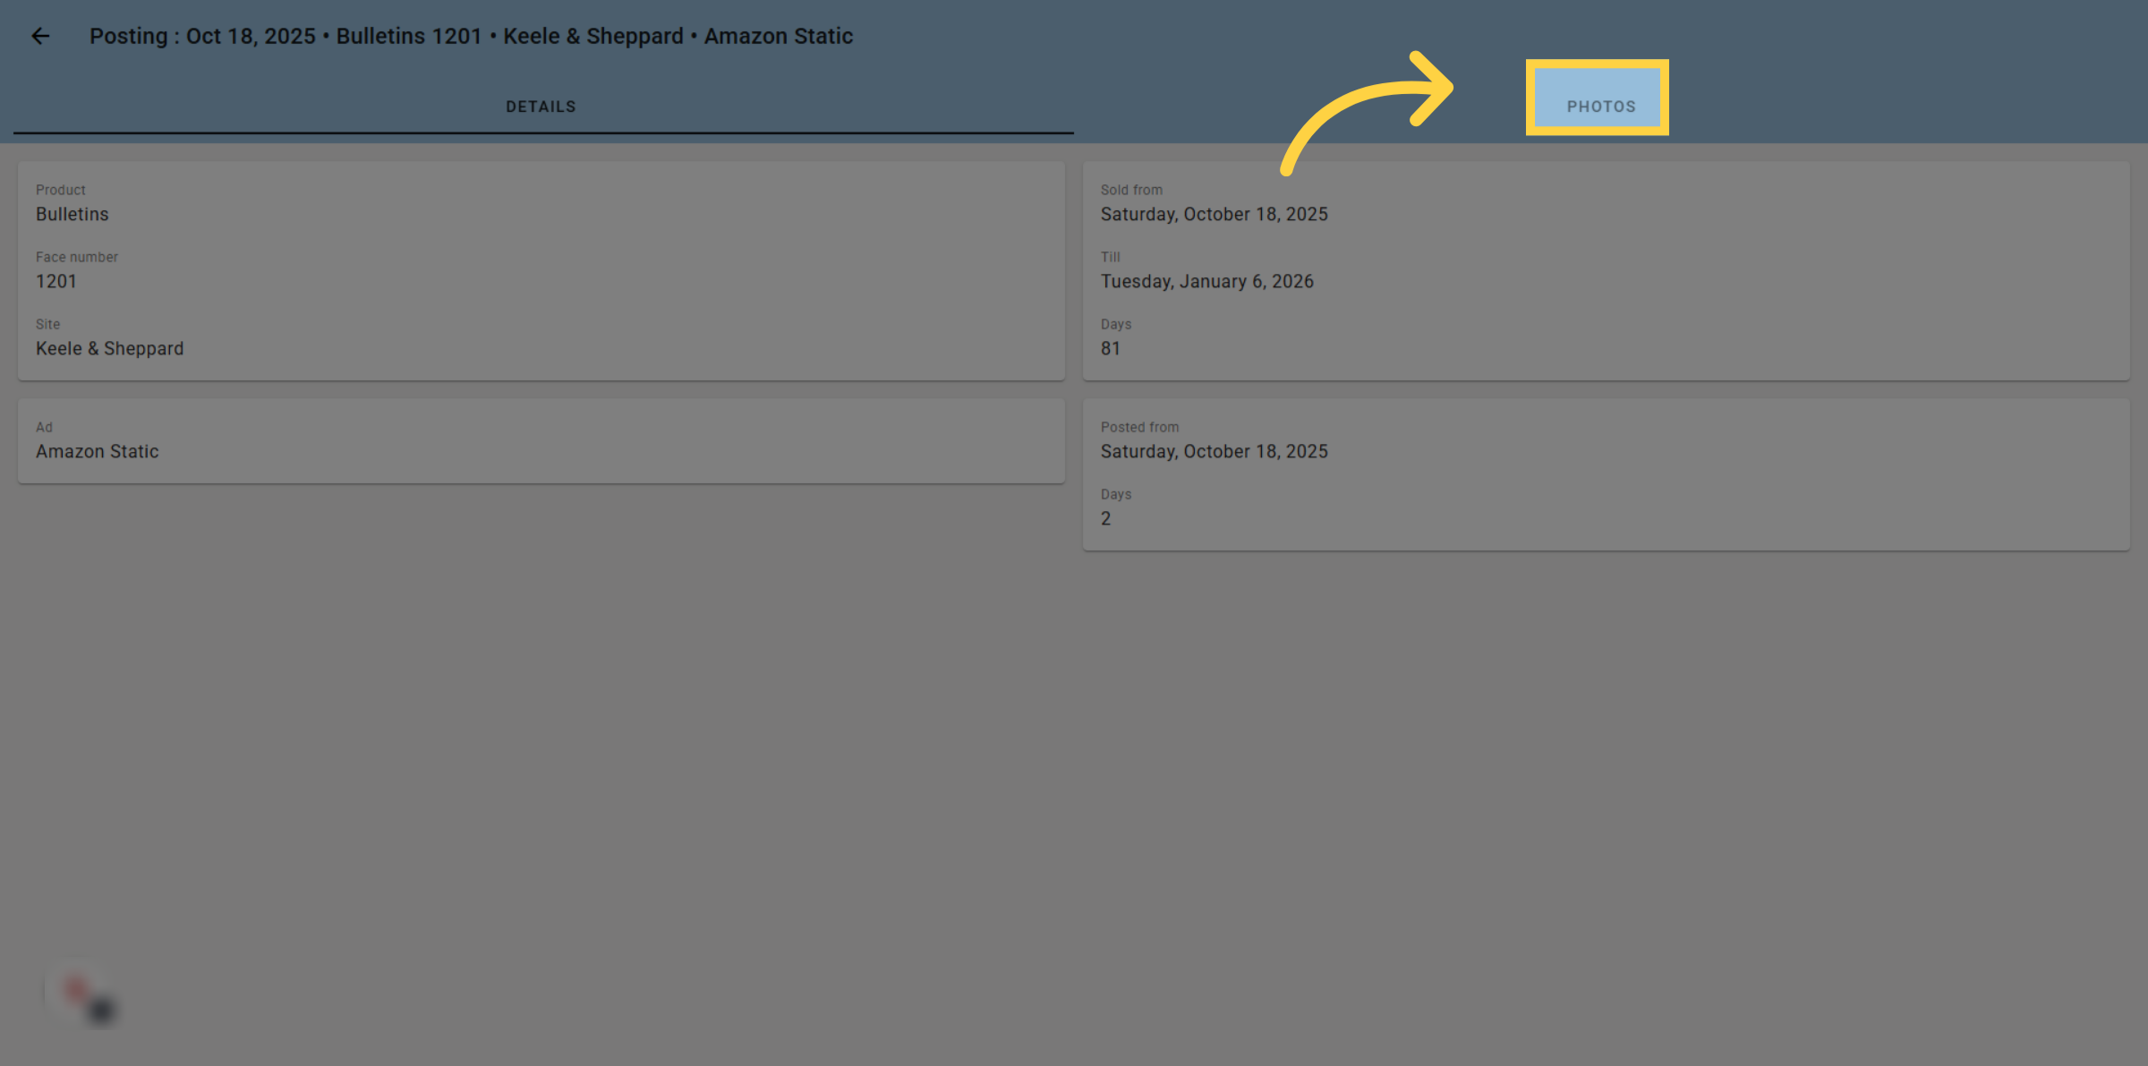This screenshot has height=1066, width=2148.
Task: Click the blurred floating icon at bottom left
Action: pyautogui.click(x=85, y=997)
